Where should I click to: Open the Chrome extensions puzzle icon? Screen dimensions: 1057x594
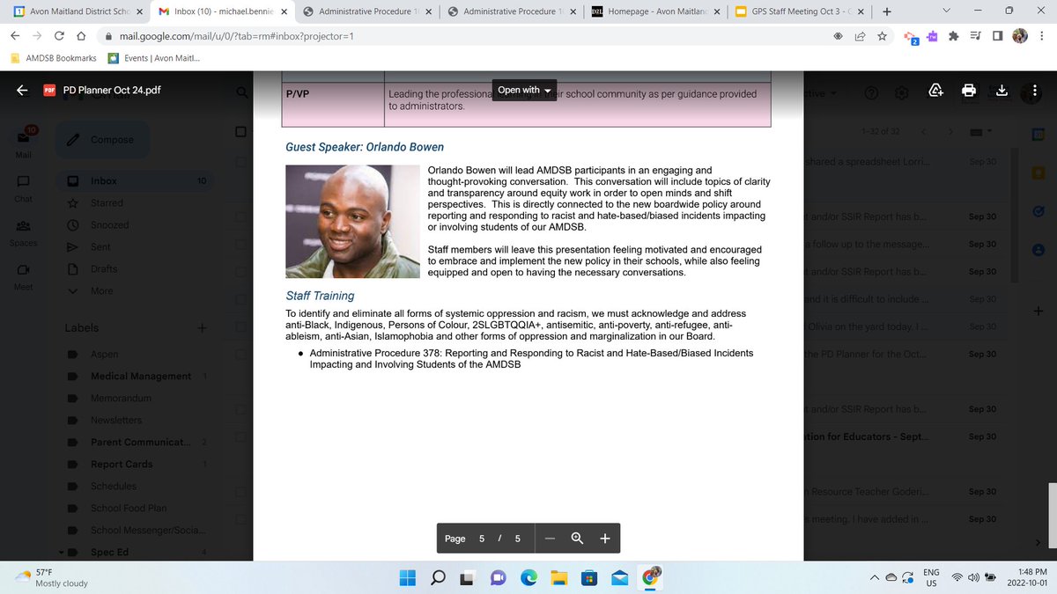[954, 37]
